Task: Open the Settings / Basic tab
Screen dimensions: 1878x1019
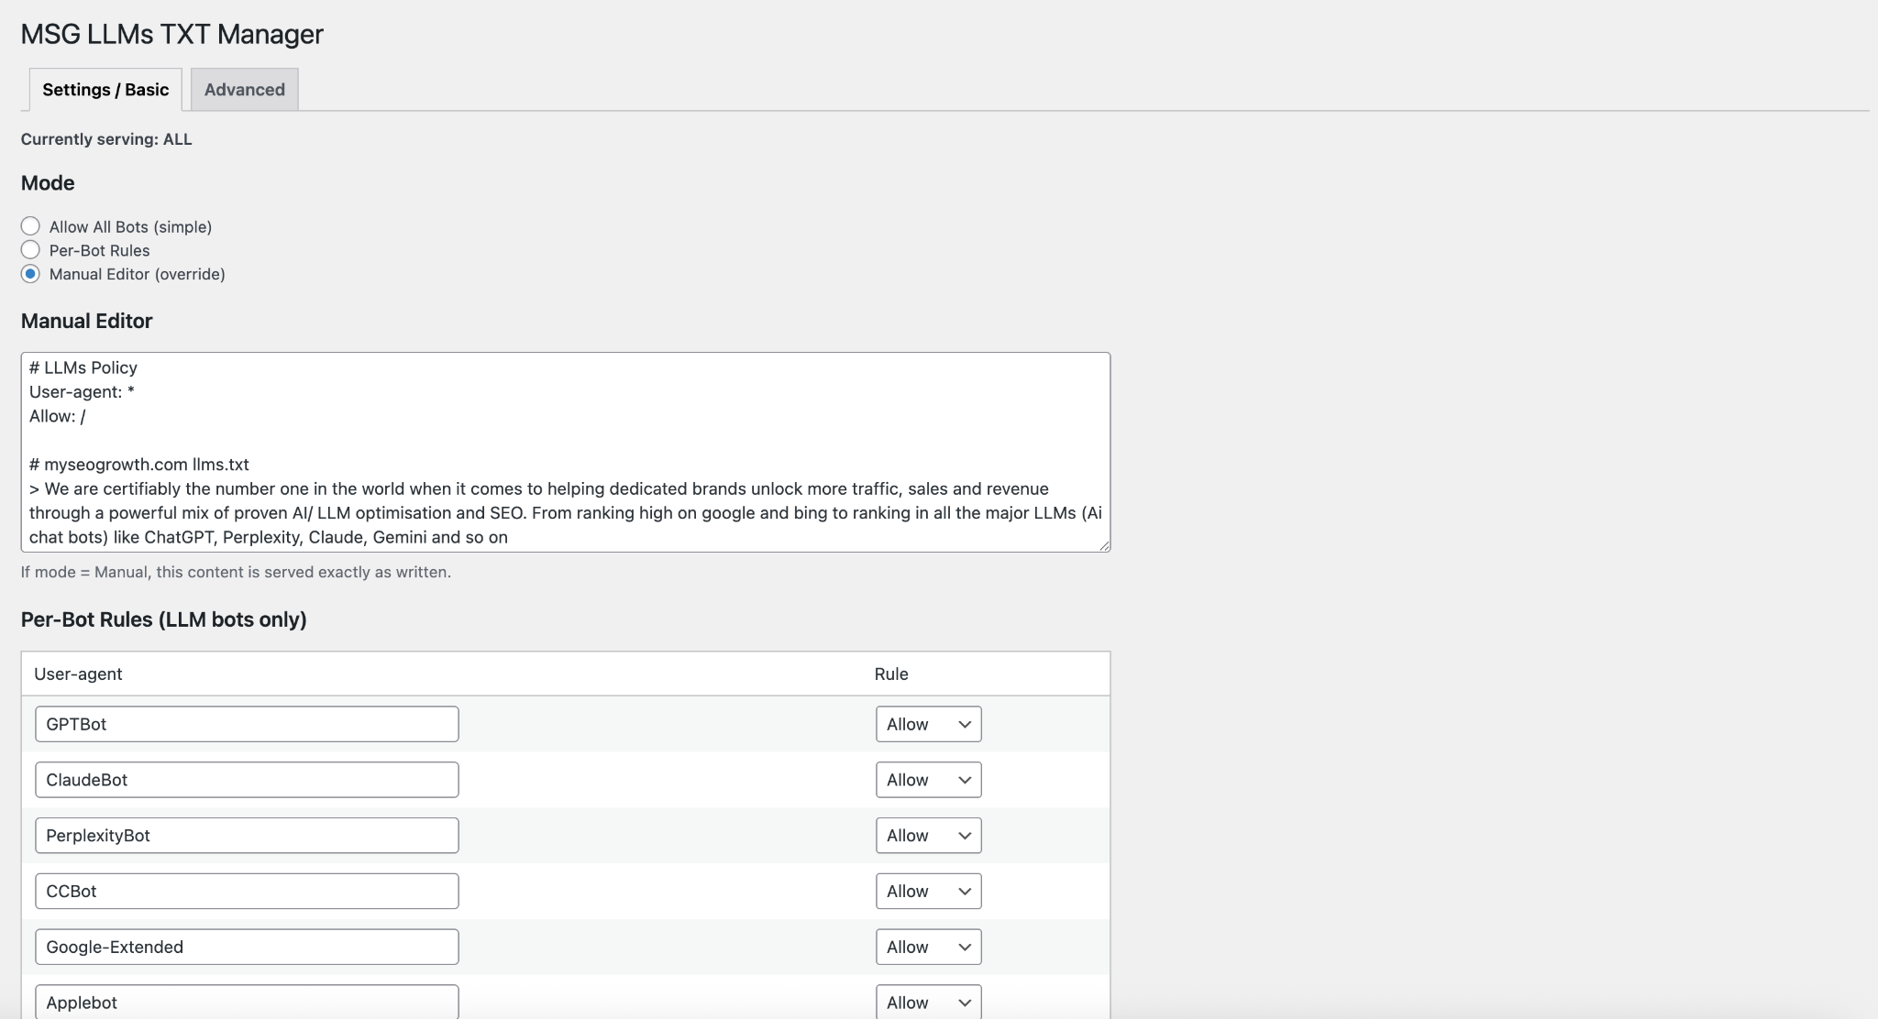Action: coord(105,90)
